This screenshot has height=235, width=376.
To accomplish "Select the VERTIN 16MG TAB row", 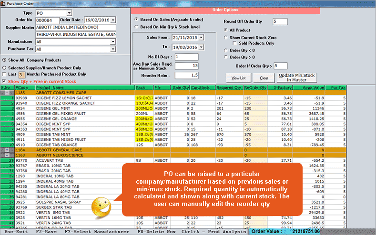I will [x=173, y=218].
